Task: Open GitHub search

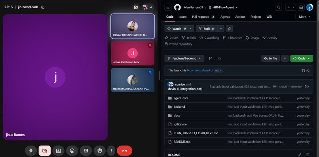Action: tap(278, 7)
